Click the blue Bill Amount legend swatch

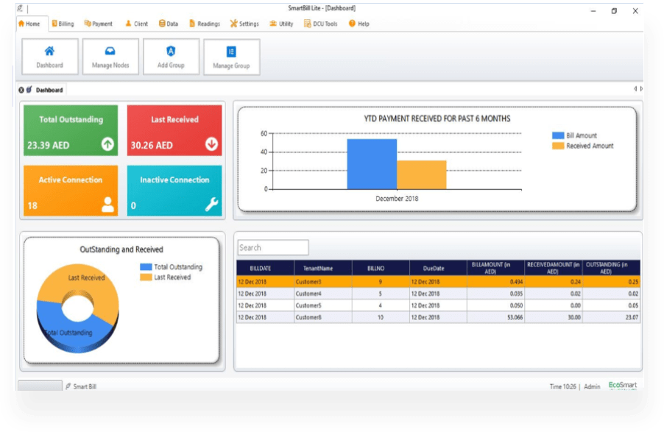pyautogui.click(x=558, y=135)
